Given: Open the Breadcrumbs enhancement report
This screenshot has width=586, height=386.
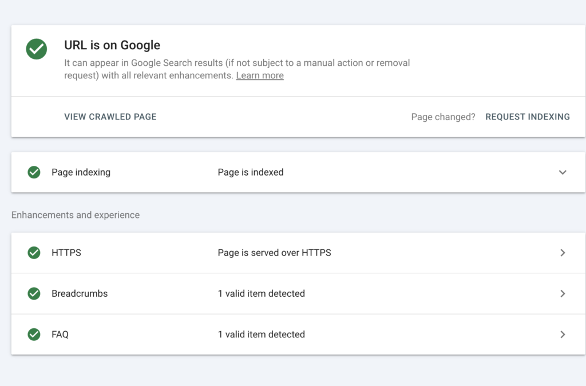Looking at the screenshot, I should [286, 293].
